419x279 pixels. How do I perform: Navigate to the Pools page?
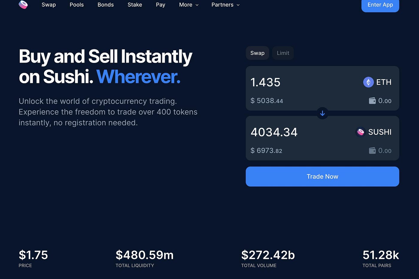(77, 5)
